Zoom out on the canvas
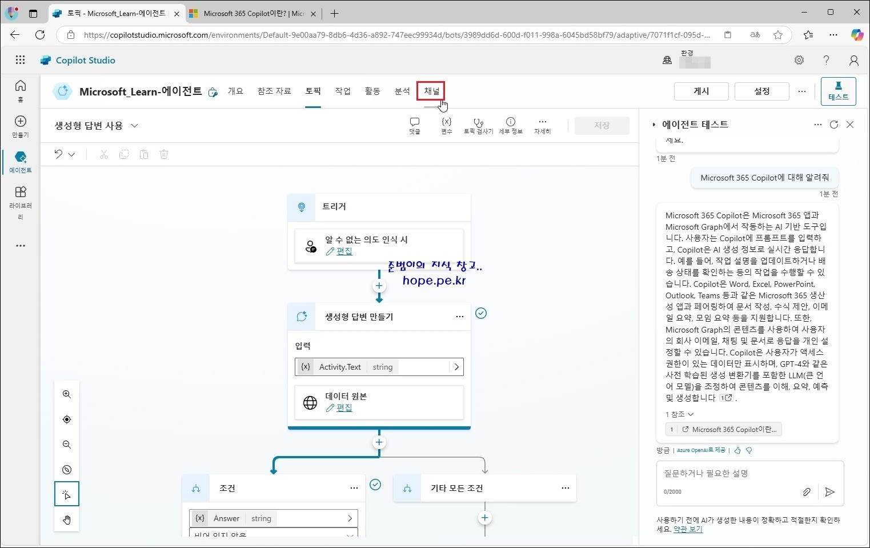 pos(67,445)
